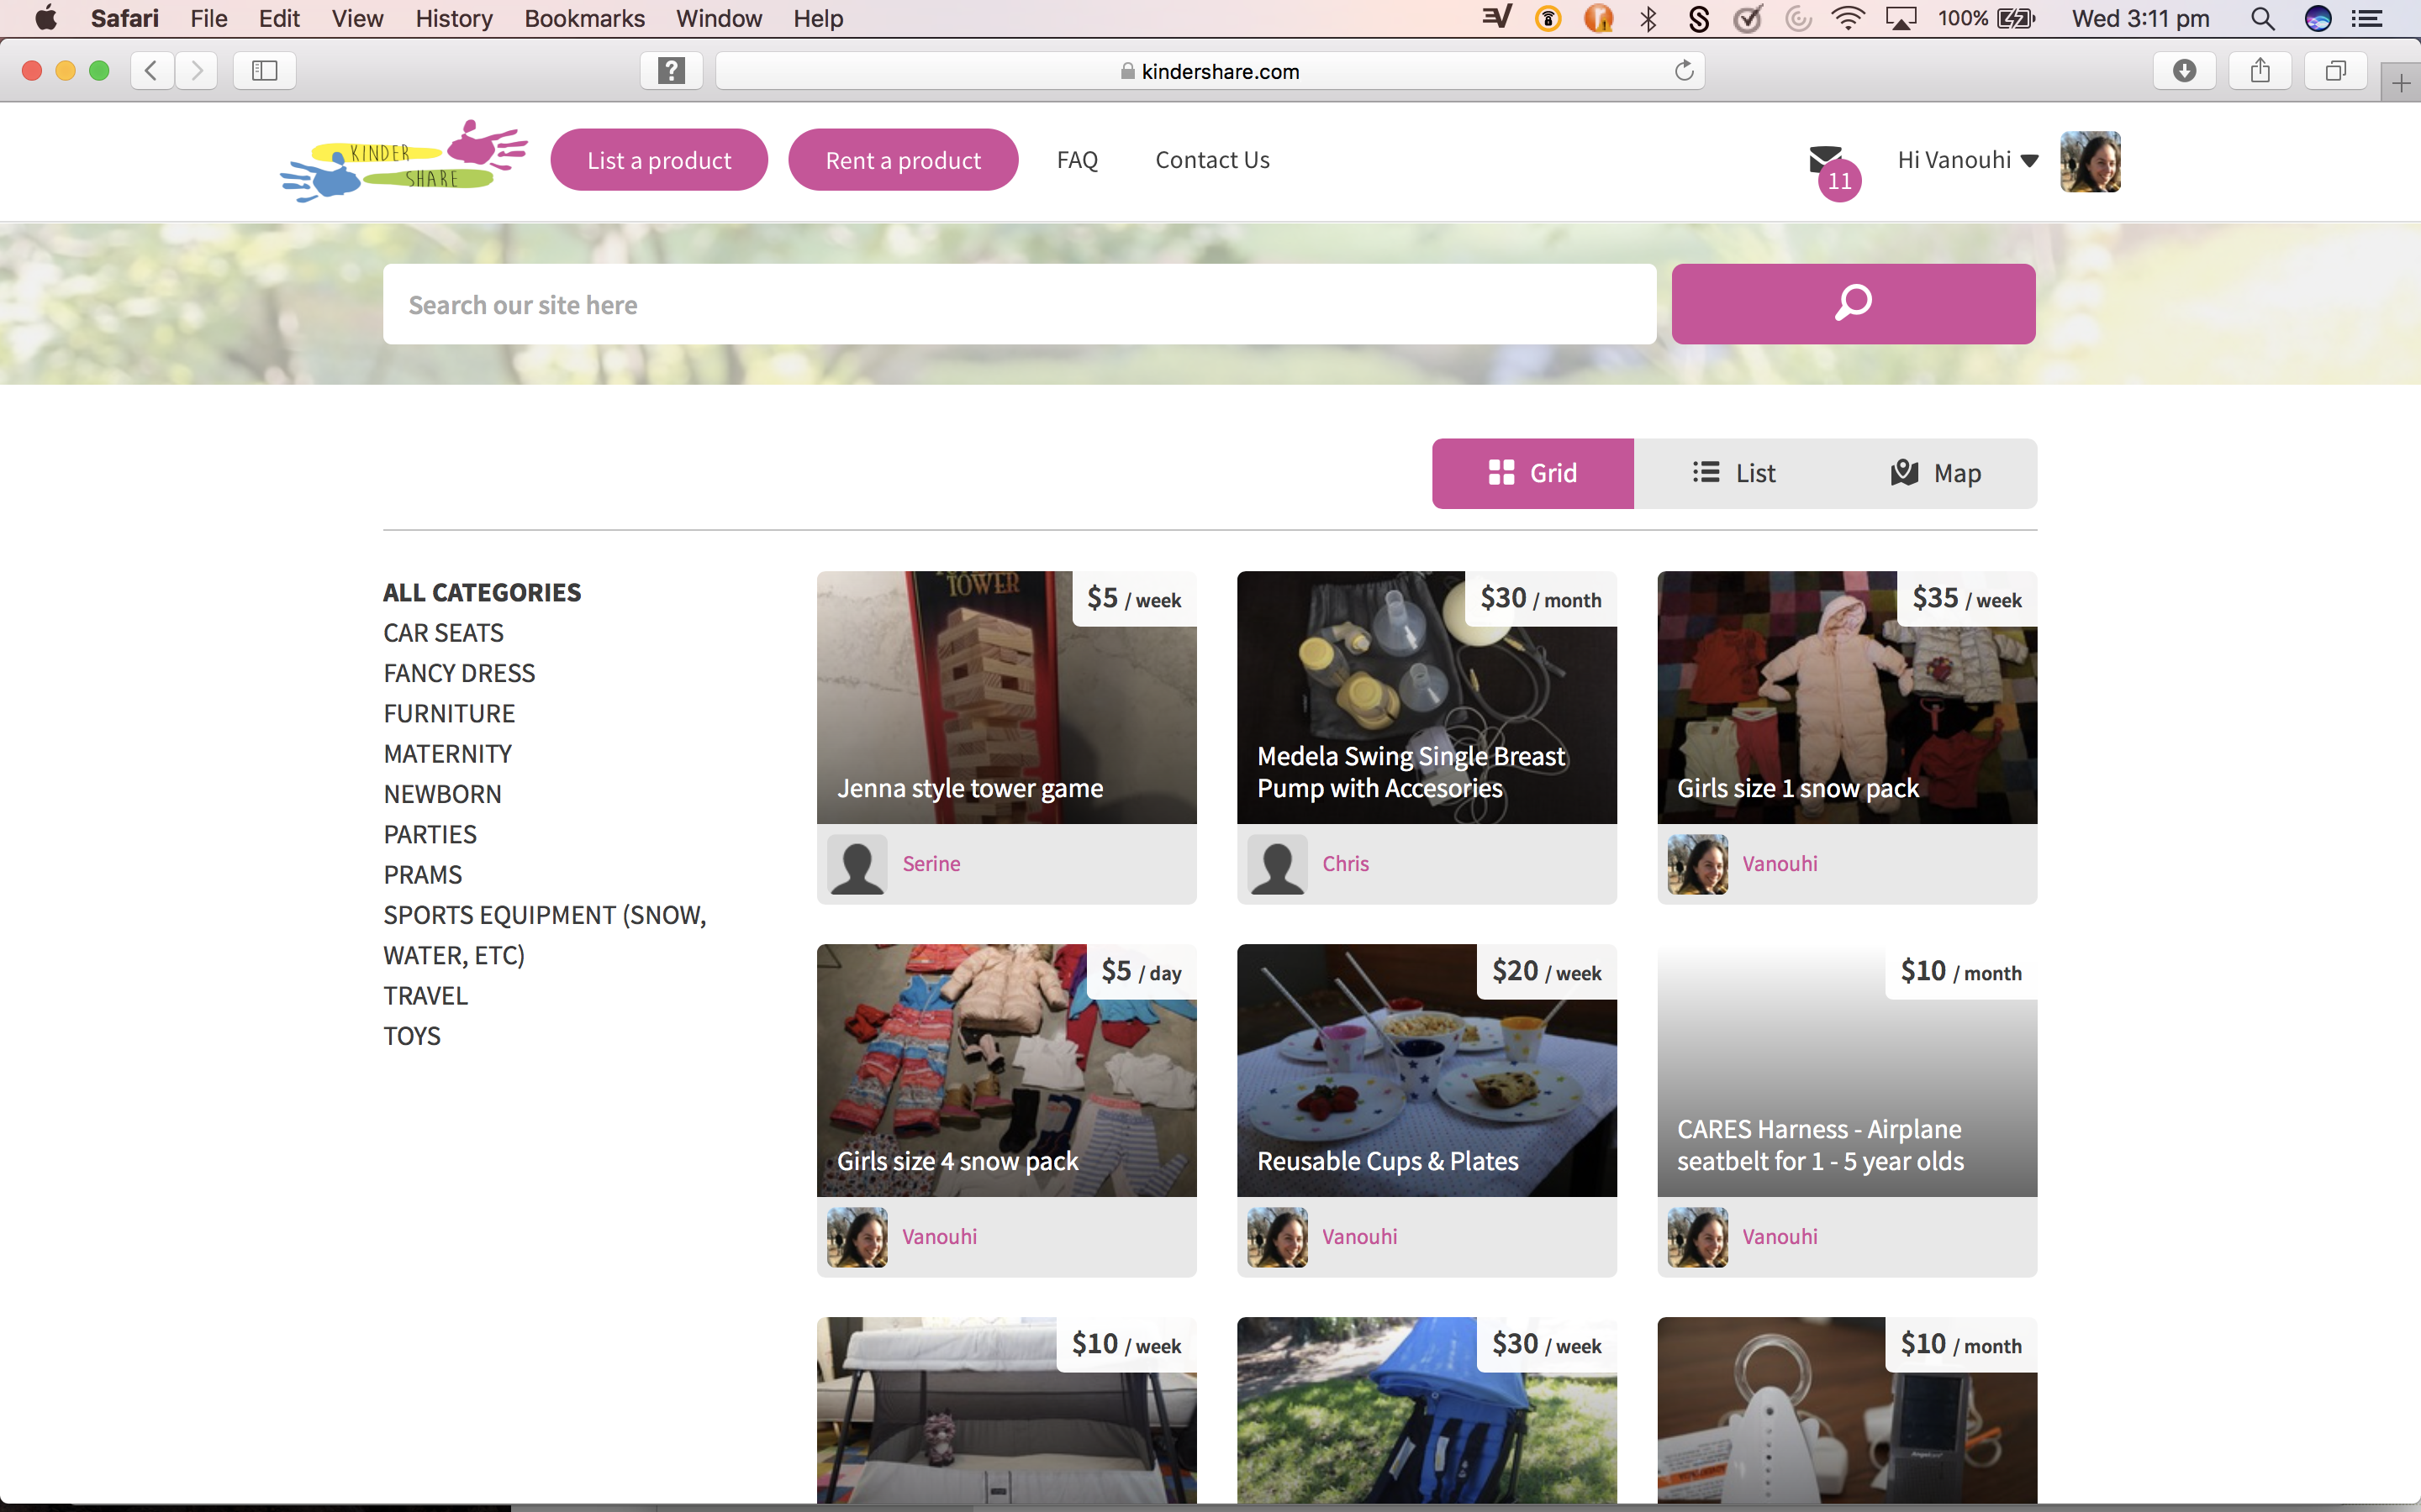Click the List a product button
This screenshot has height=1512, width=2421.
click(x=658, y=159)
